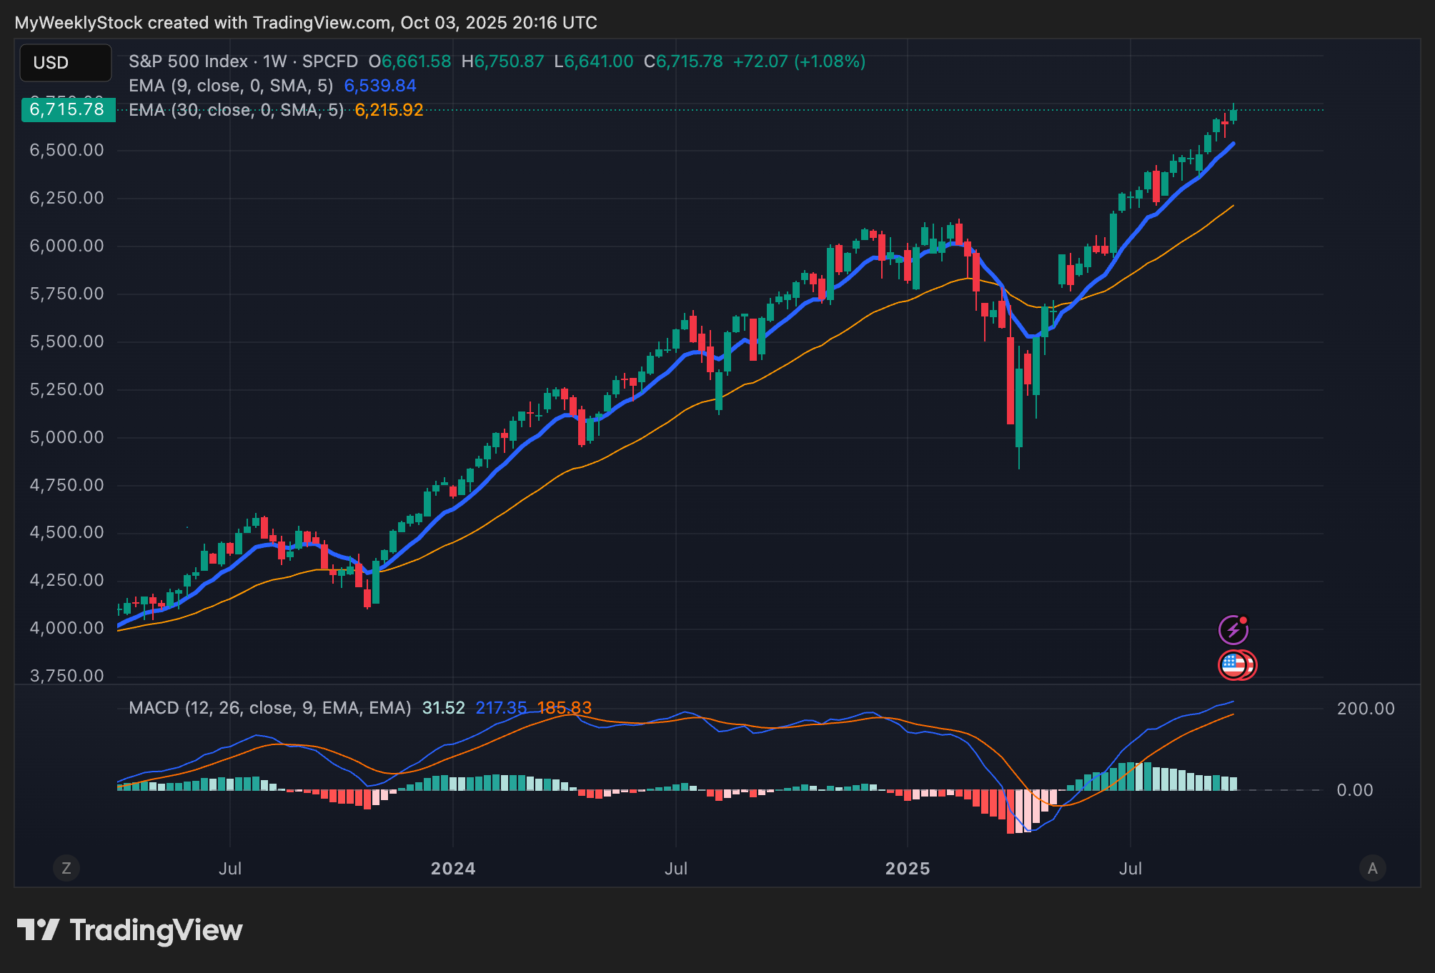The width and height of the screenshot is (1435, 973).
Task: Click the orange EMA 30 value 6,215.92
Action: pyautogui.click(x=389, y=110)
